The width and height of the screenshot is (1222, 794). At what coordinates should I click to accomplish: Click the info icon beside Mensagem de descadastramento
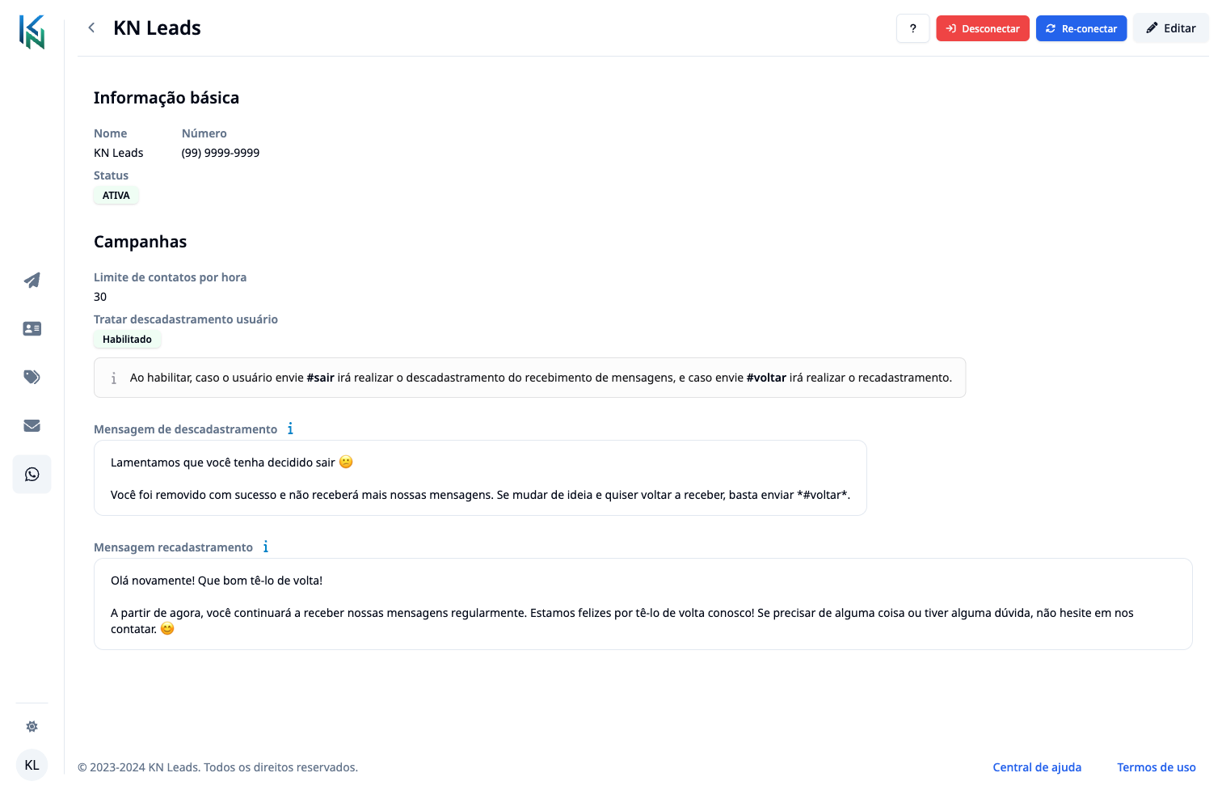coord(290,429)
